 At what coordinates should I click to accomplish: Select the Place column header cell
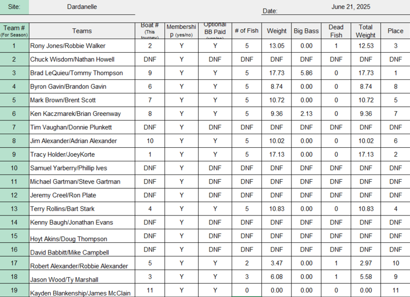(x=395, y=31)
